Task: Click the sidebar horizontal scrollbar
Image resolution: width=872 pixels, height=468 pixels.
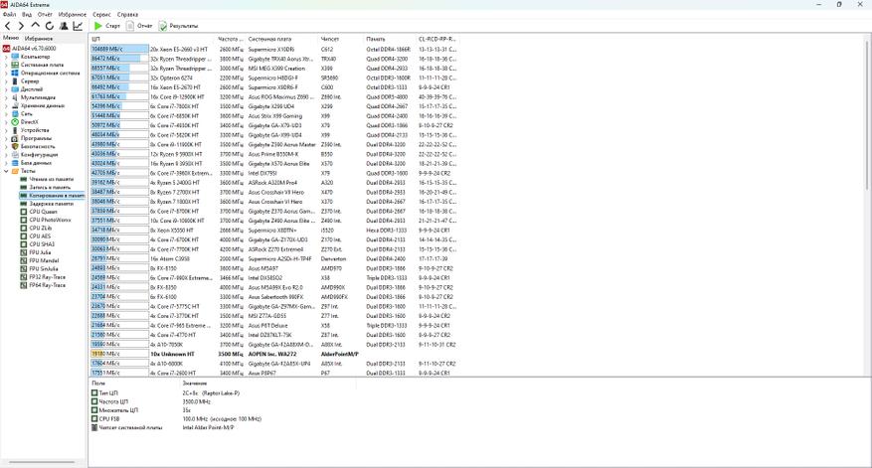Action: 42,462
